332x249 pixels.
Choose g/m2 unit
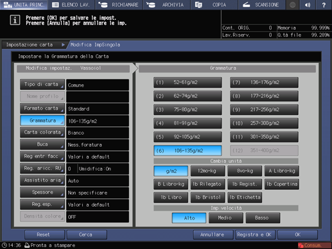(171, 171)
